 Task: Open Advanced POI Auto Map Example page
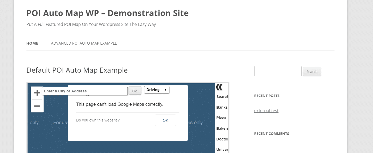click(x=84, y=43)
